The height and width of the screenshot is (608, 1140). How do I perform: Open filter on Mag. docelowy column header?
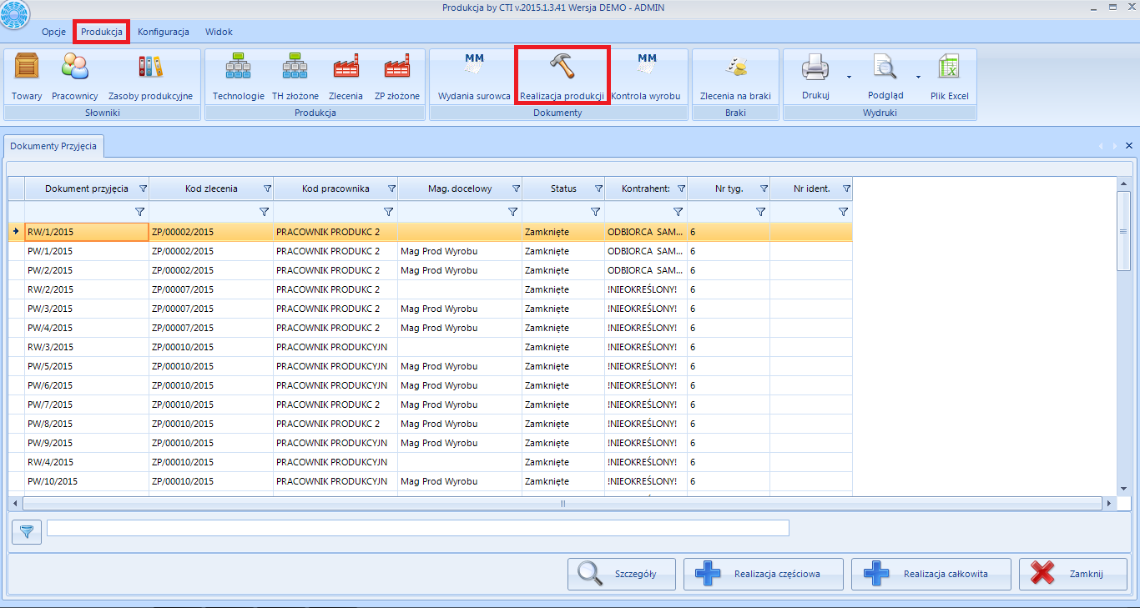tap(516, 188)
